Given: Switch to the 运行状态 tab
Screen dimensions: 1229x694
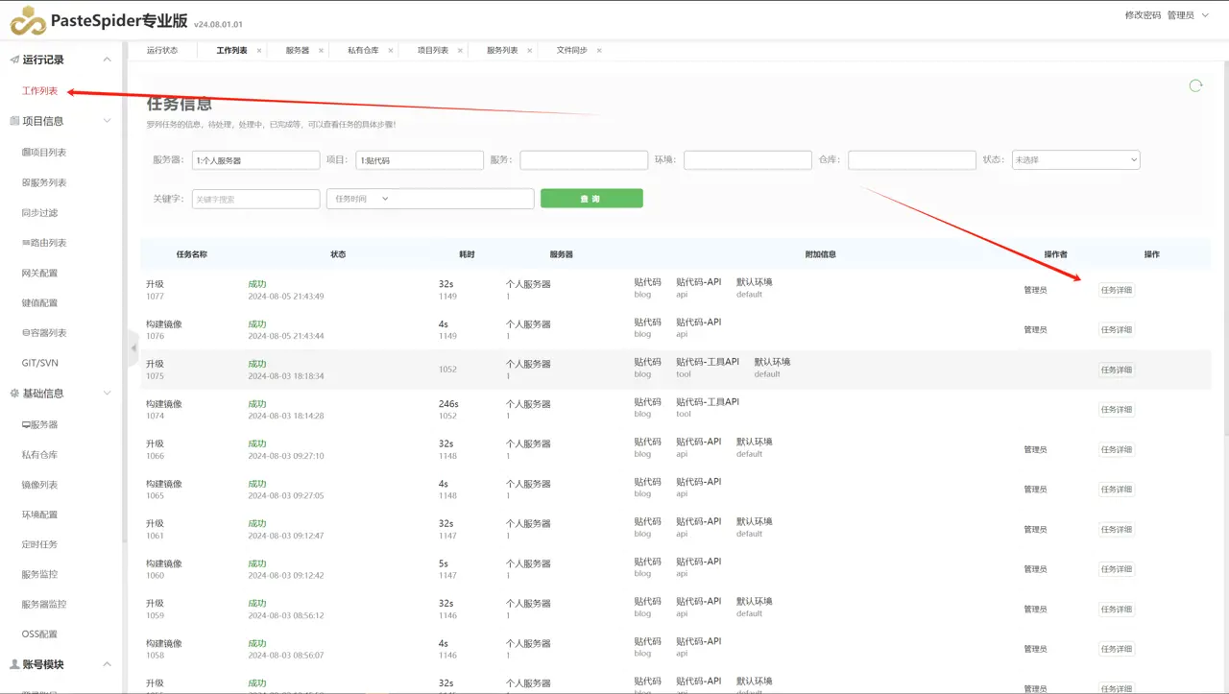Looking at the screenshot, I should (x=162, y=51).
